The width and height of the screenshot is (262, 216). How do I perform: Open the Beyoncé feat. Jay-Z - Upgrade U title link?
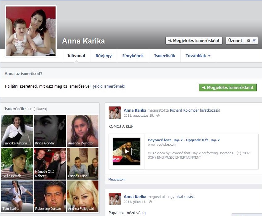(184, 140)
